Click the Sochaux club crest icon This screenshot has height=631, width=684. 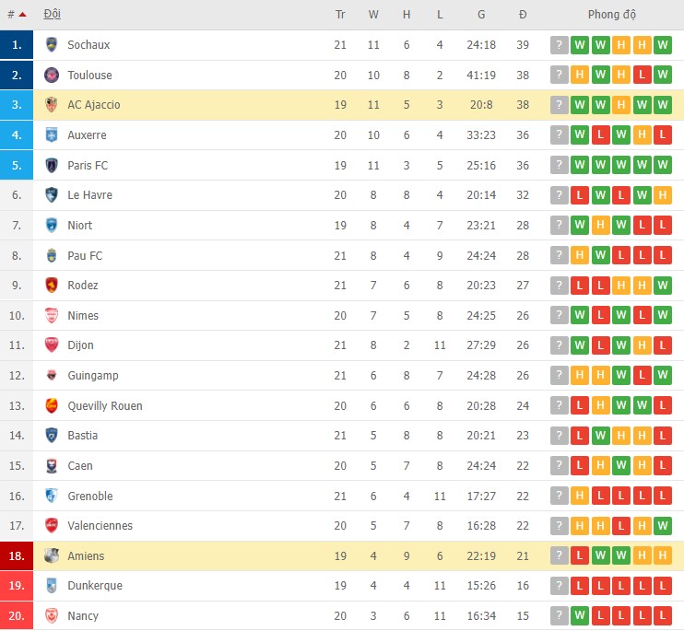(52, 45)
